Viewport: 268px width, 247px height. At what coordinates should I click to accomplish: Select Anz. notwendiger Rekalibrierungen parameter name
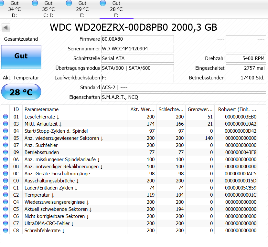[64, 167]
